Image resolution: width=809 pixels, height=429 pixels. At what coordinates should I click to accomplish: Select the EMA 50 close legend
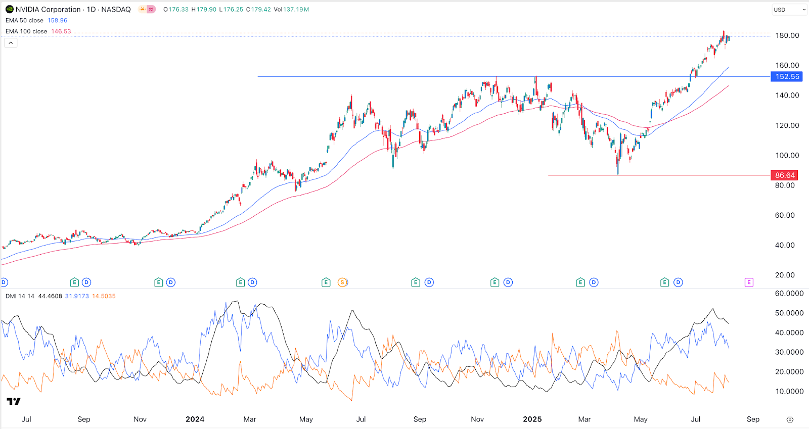pyautogui.click(x=24, y=20)
